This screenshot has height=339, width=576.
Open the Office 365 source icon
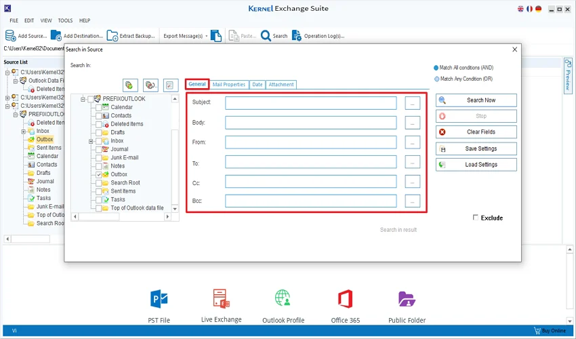[x=346, y=299]
